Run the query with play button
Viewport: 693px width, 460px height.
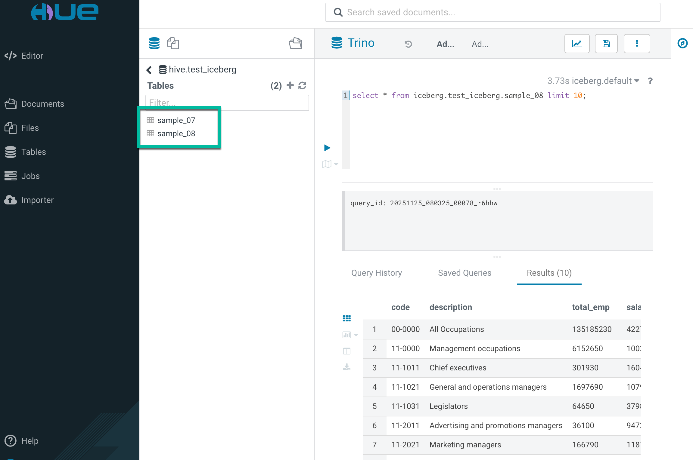[x=327, y=148]
